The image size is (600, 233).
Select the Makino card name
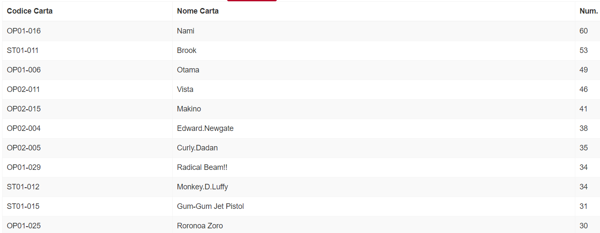[x=189, y=109]
